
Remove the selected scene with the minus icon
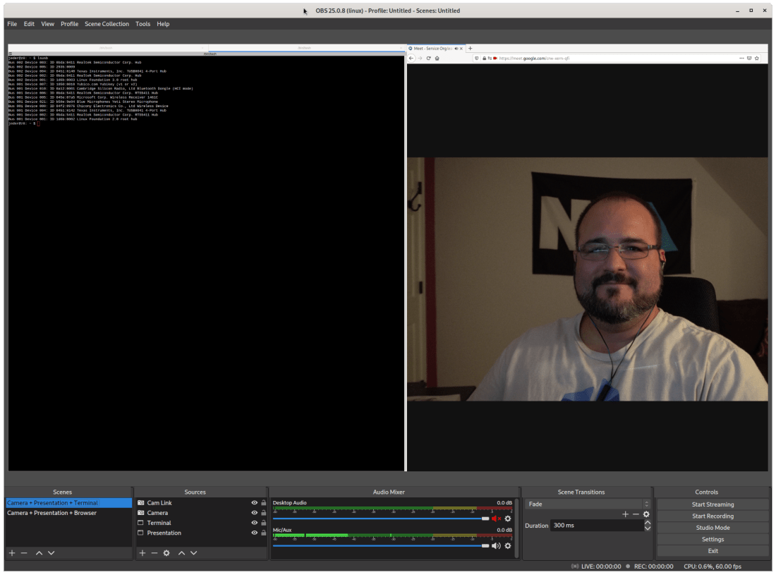(24, 553)
